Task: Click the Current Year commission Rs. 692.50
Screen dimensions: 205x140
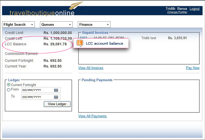Action: 52,66
